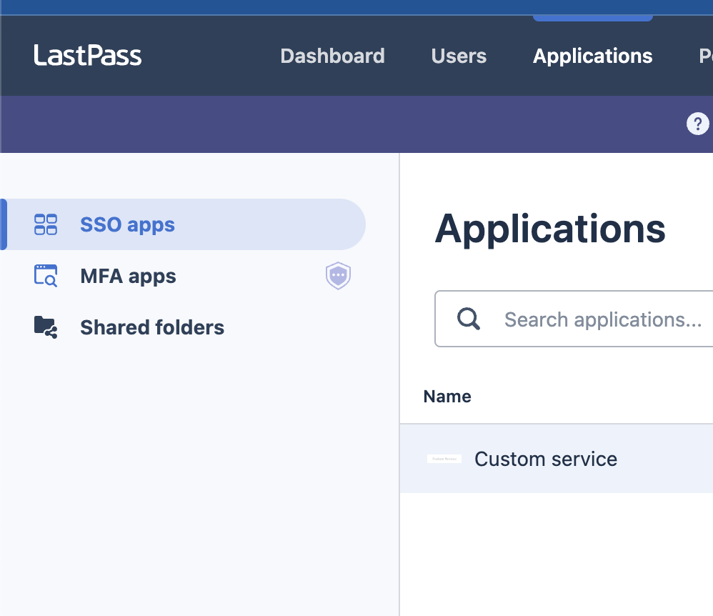
Task: Click the Applications page heading
Action: click(x=550, y=229)
